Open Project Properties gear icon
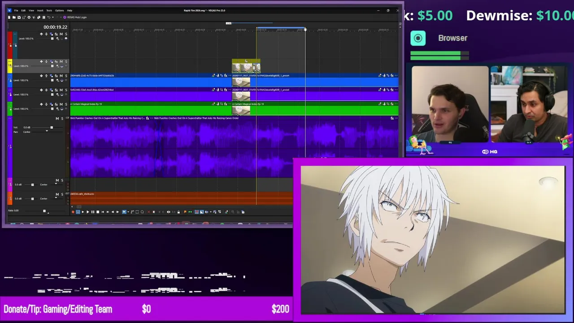574x323 pixels. click(29, 17)
